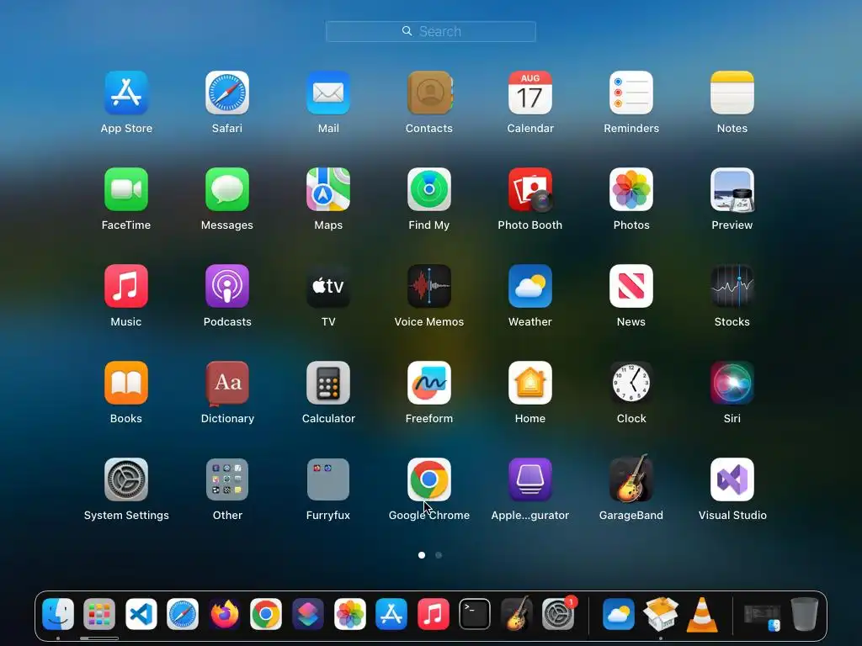This screenshot has height=646, width=862.
Task: Open Finder in the Dock
Action: [x=58, y=613]
